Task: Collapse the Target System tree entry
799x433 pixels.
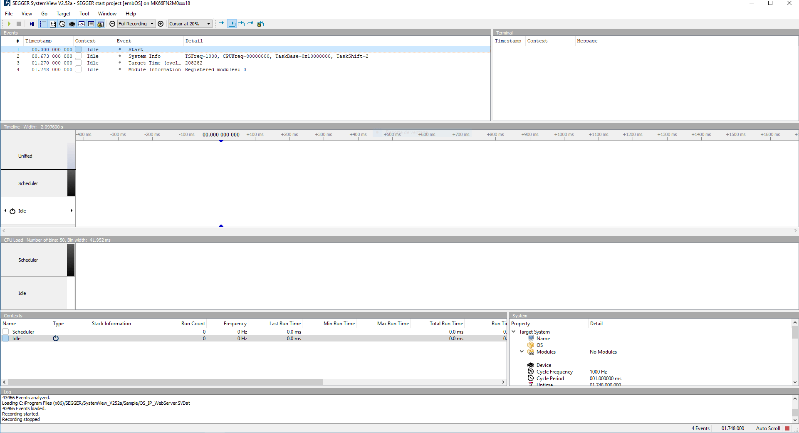Action: 514,332
